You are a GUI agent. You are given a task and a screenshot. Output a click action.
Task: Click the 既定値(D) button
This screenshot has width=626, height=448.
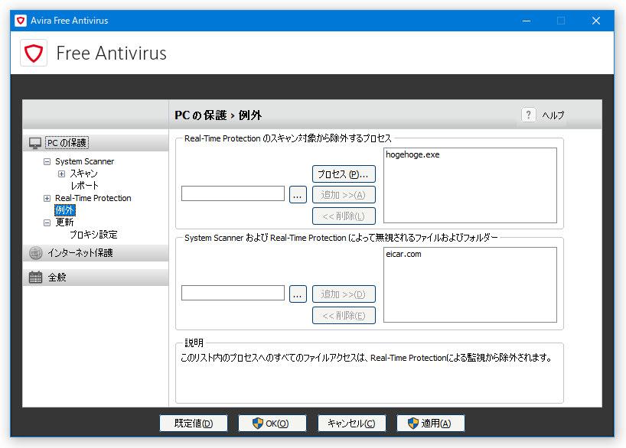[x=194, y=424]
